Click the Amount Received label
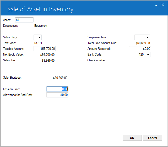Image resolution: width=168 pixels, height=147 pixels. [x=99, y=49]
